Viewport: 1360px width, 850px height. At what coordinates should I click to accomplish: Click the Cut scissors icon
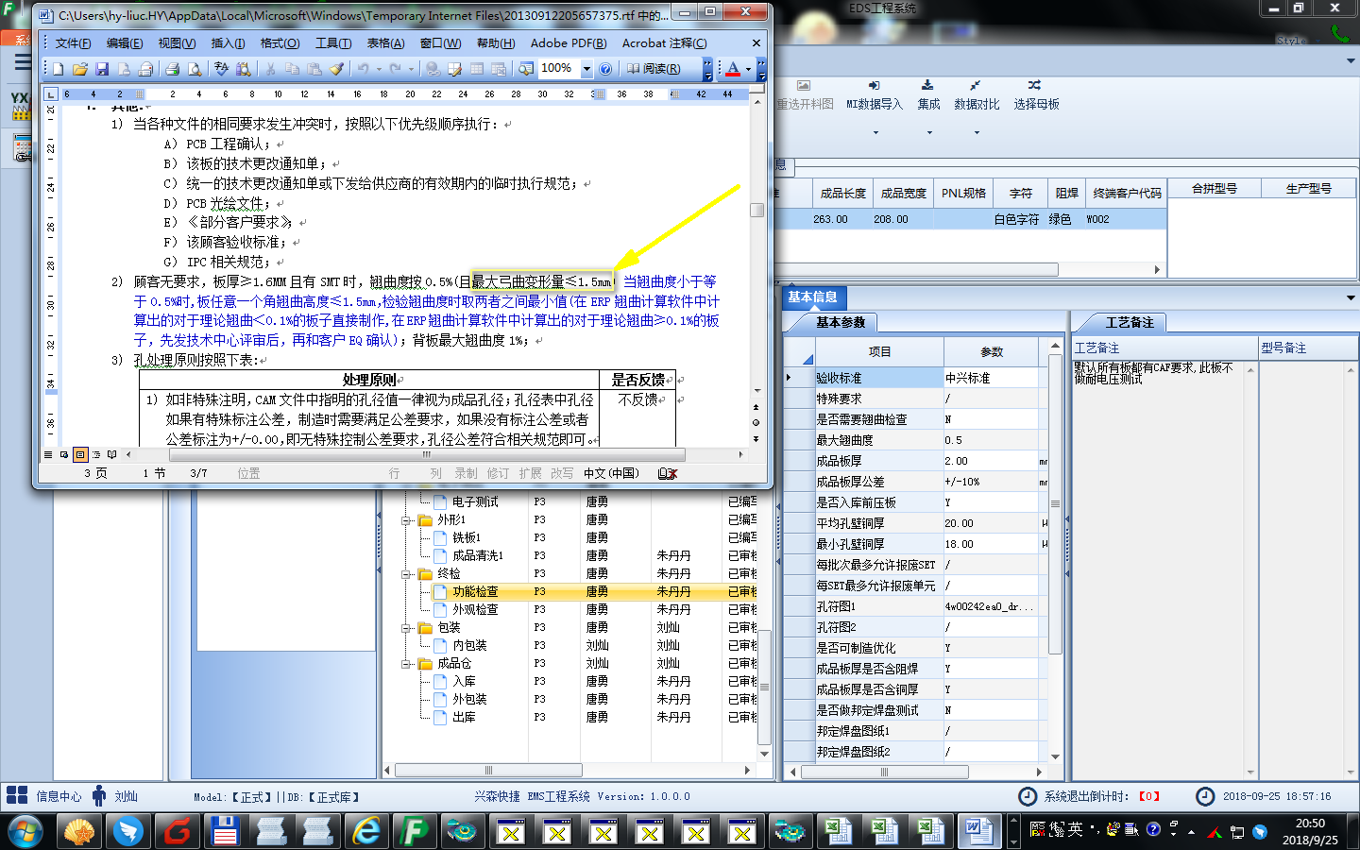point(270,69)
